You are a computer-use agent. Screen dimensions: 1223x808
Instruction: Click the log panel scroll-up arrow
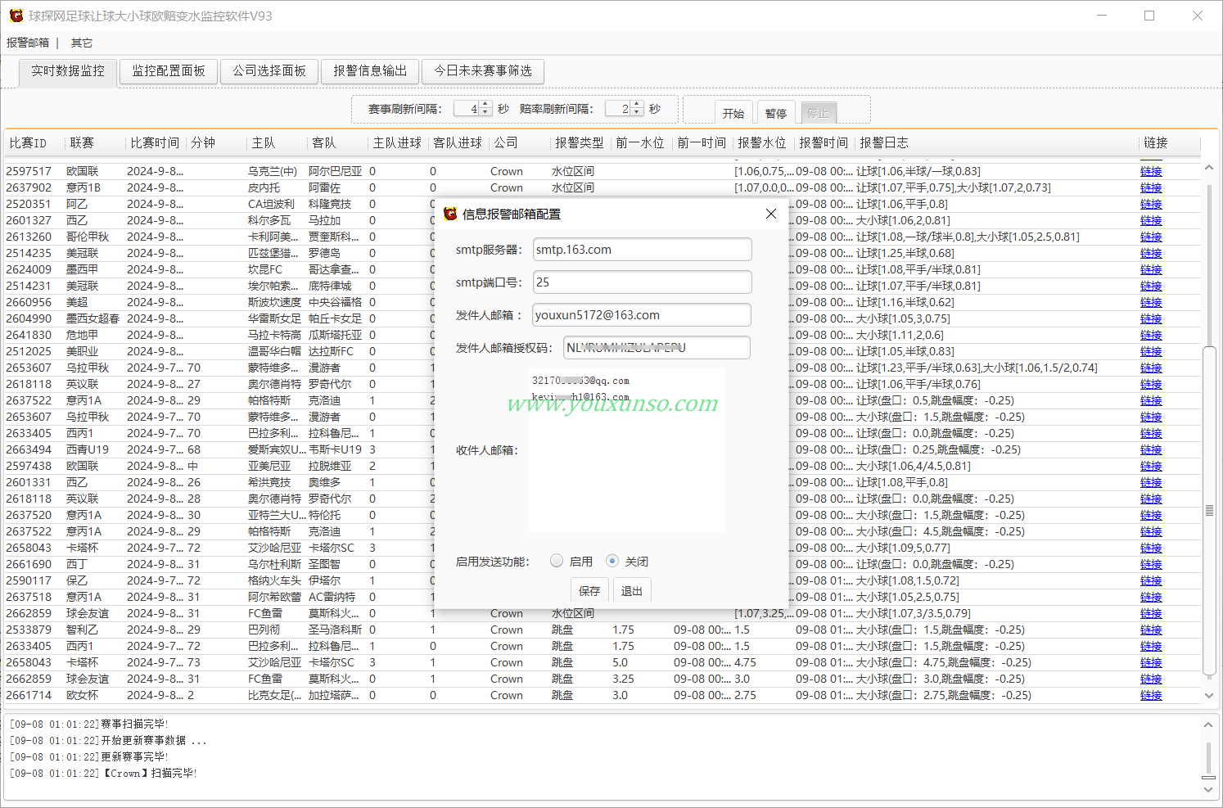1208,724
